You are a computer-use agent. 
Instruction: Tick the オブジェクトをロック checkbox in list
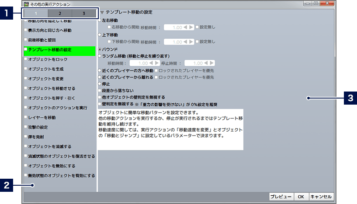(26, 59)
